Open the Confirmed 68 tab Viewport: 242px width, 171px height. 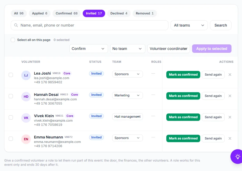click(x=66, y=13)
